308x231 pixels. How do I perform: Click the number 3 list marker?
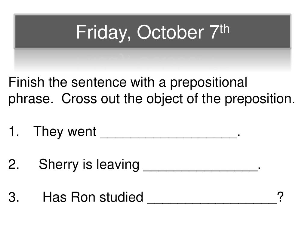point(14,197)
